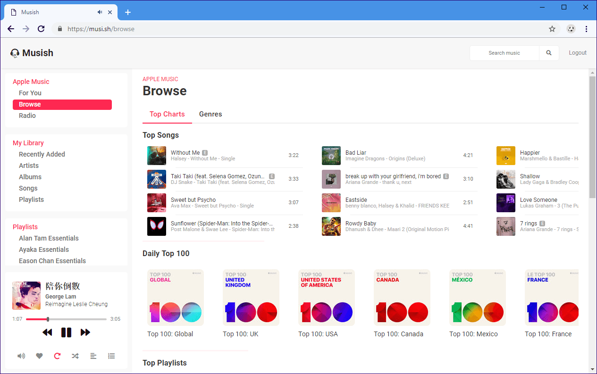
Task: Click the Happier album artwork
Action: pos(506,156)
